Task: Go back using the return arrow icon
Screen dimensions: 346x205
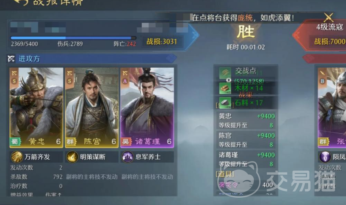Action: [22, 2]
